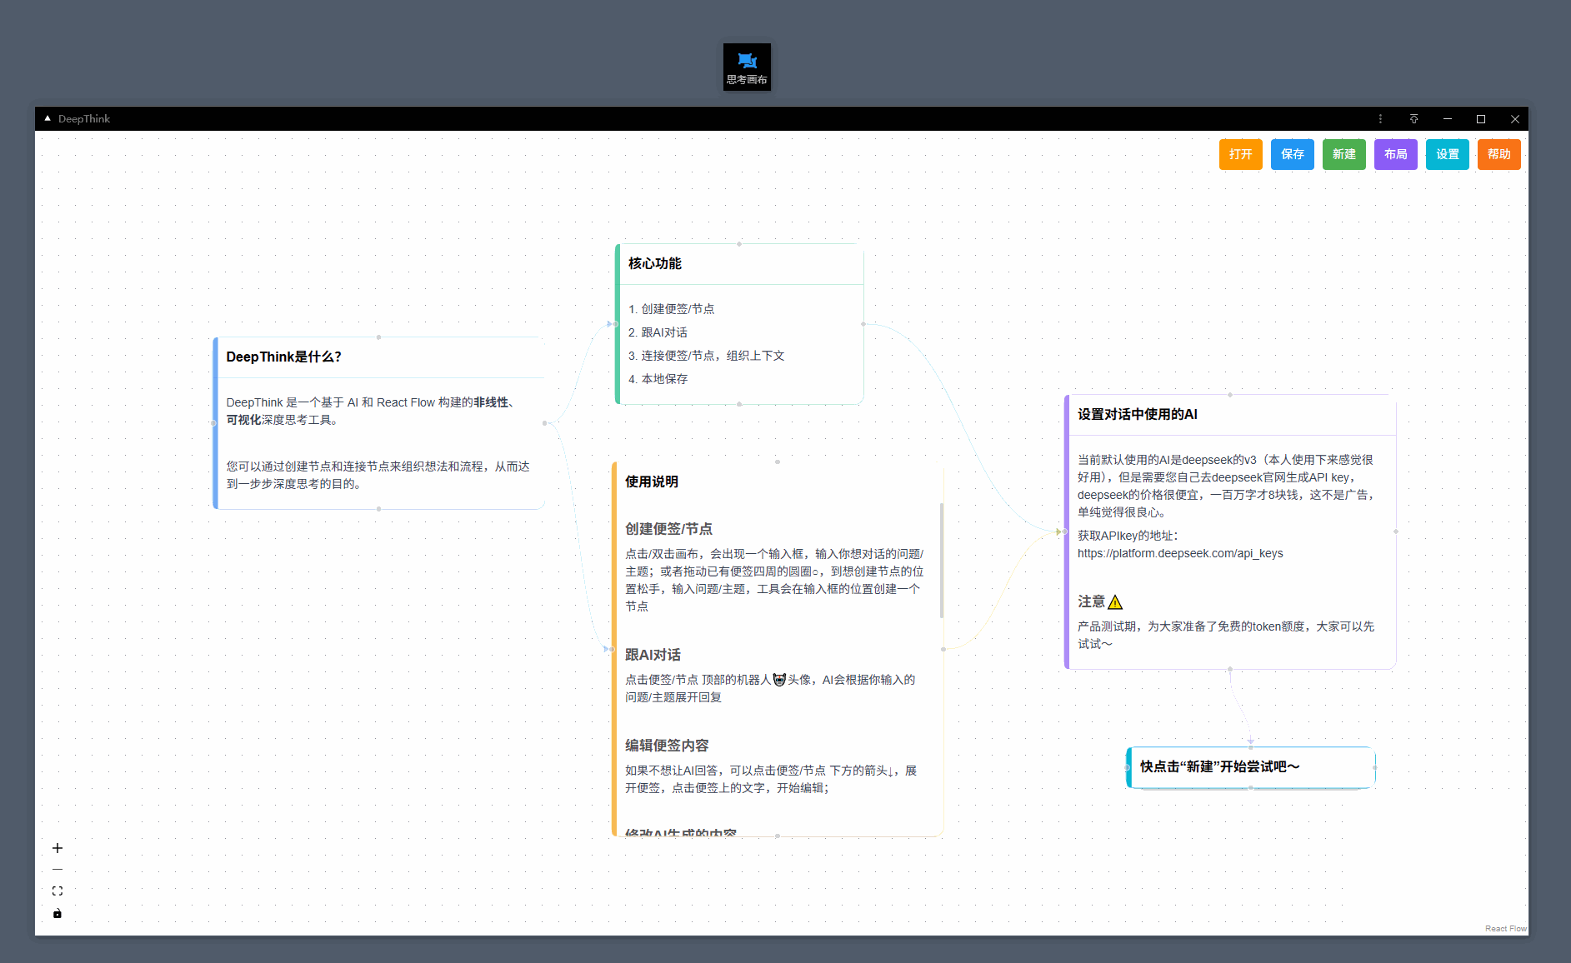Click the React Flow attribution link
1571x963 pixels.
click(x=1505, y=928)
